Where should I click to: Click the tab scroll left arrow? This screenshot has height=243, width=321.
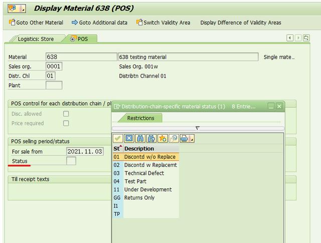[x=290, y=38]
